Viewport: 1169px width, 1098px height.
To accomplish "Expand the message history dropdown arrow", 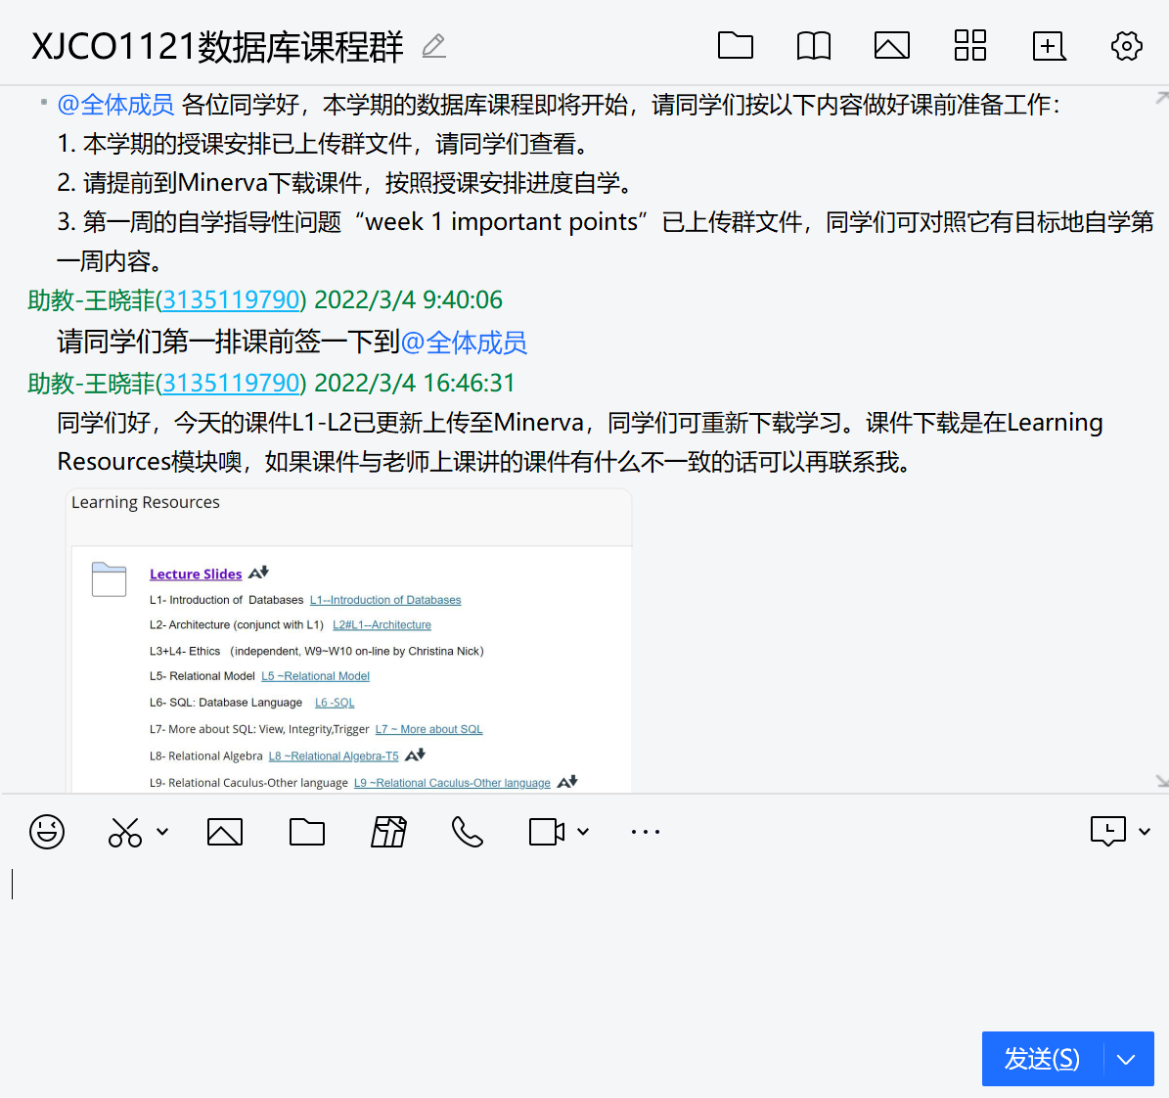I will [1145, 832].
